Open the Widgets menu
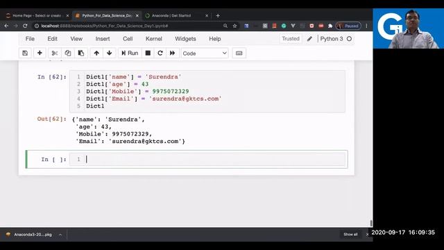The height and width of the screenshot is (250, 444). coord(185,39)
